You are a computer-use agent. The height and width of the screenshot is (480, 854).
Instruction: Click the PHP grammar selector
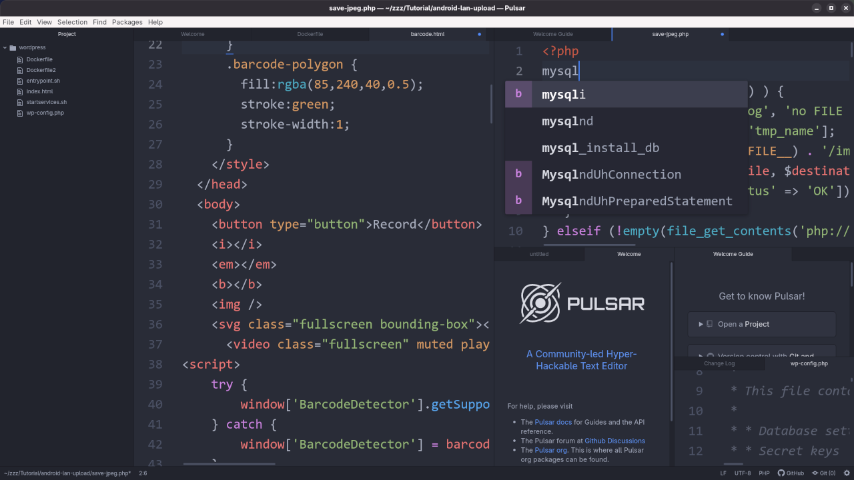765,473
